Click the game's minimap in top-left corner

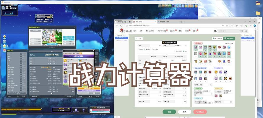tap(9, 10)
